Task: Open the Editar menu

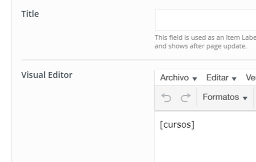Action: pyautogui.click(x=221, y=77)
